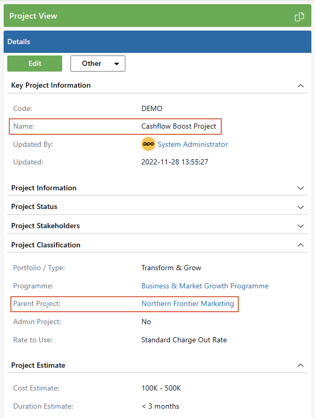The image size is (315, 418).
Task: Click the Portfolio / Type: label
Action: [x=39, y=268]
